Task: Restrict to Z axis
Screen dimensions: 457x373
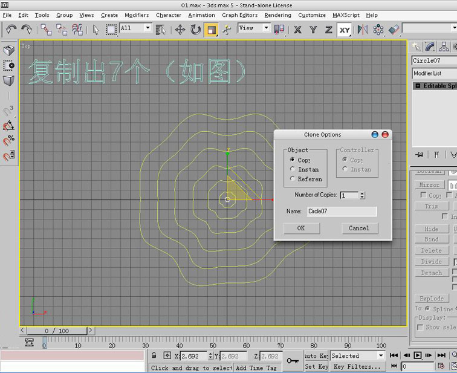Action: pos(329,30)
